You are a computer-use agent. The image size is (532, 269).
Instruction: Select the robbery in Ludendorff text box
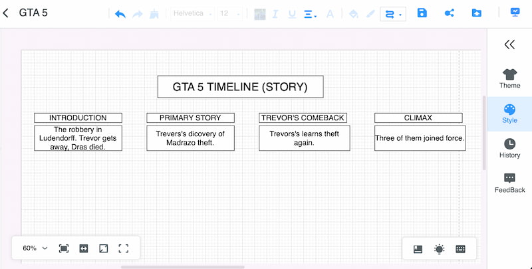(x=78, y=138)
